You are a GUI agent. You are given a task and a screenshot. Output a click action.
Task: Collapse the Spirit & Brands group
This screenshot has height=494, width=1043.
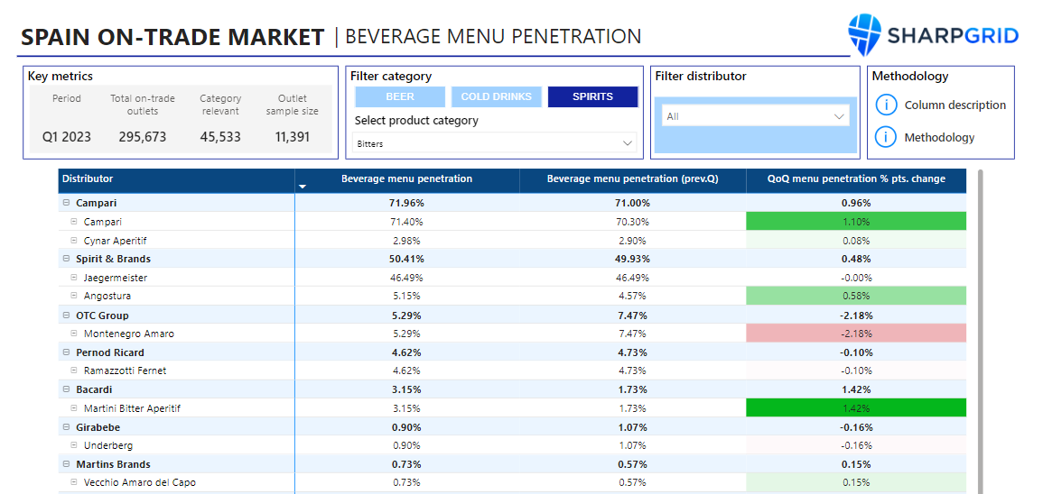click(67, 259)
